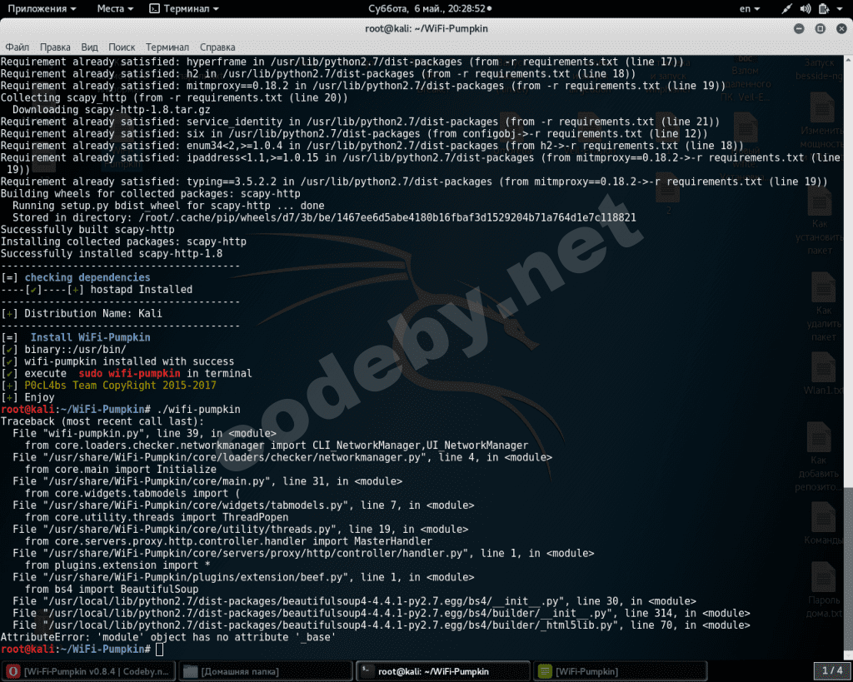Viewport: 853px width, 682px height.
Task: Click the AttributeError line text
Action: 168,637
